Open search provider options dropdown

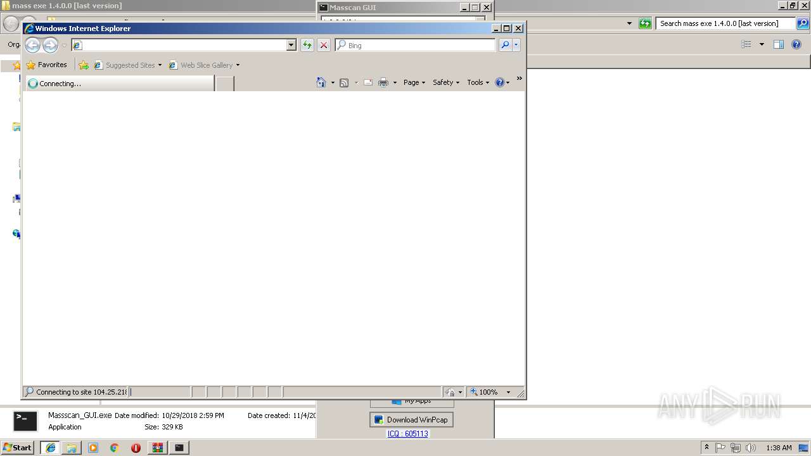[x=516, y=45]
